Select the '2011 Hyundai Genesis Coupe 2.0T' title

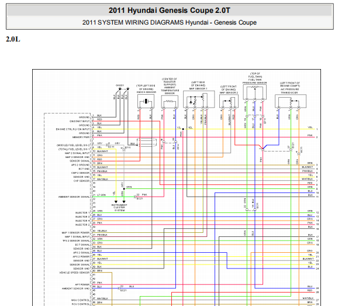click(x=170, y=11)
